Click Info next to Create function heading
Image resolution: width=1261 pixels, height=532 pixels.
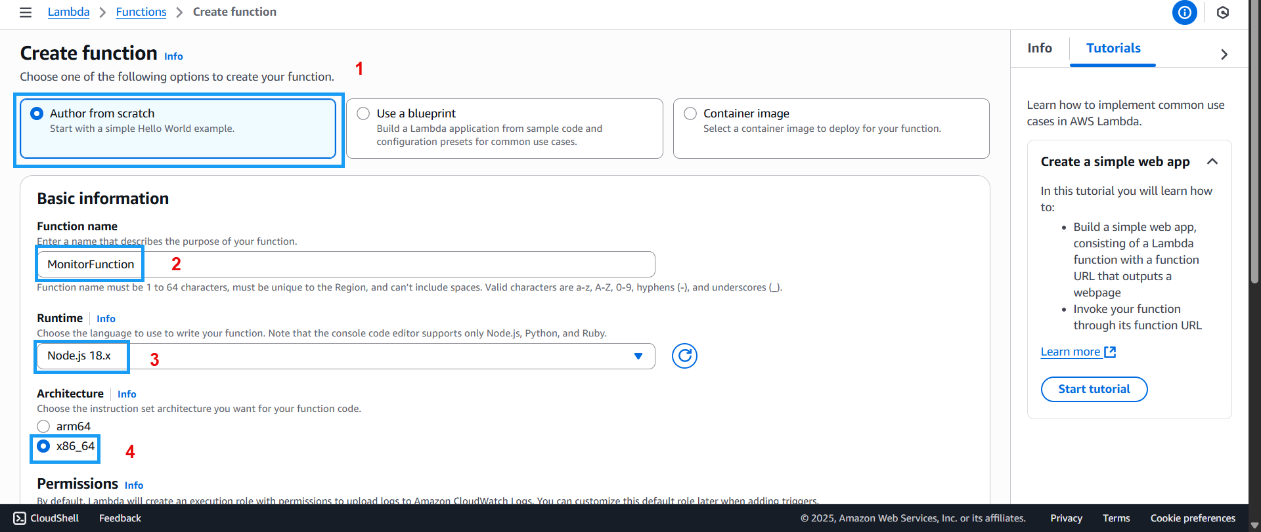pyautogui.click(x=173, y=56)
